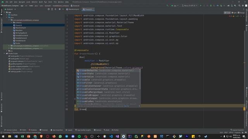Choose DrawableCompat completion suggestion
The height and width of the screenshot is (139, 248).
coord(108,98)
